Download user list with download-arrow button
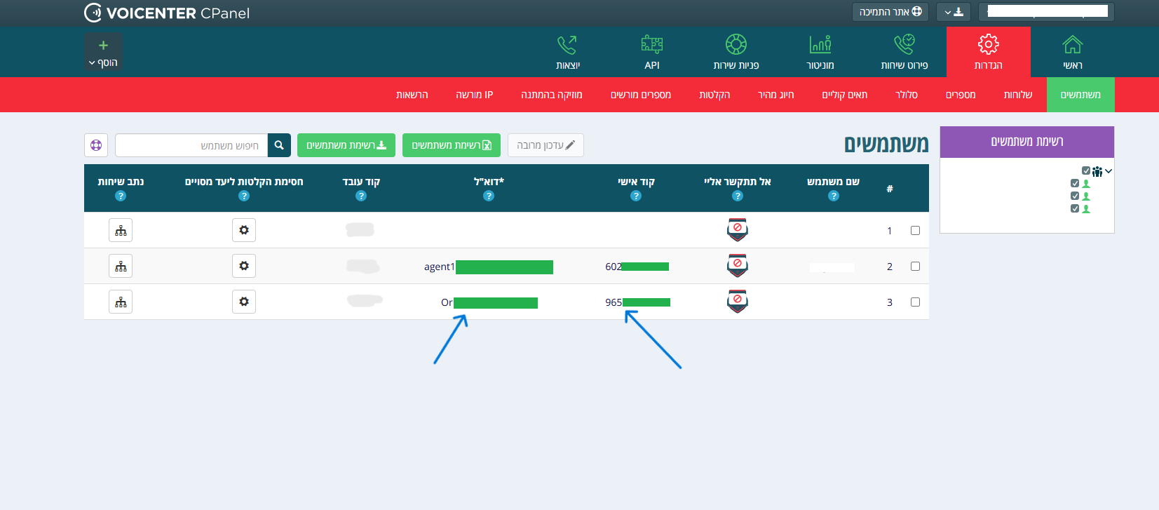Image resolution: width=1159 pixels, height=510 pixels. coord(346,145)
